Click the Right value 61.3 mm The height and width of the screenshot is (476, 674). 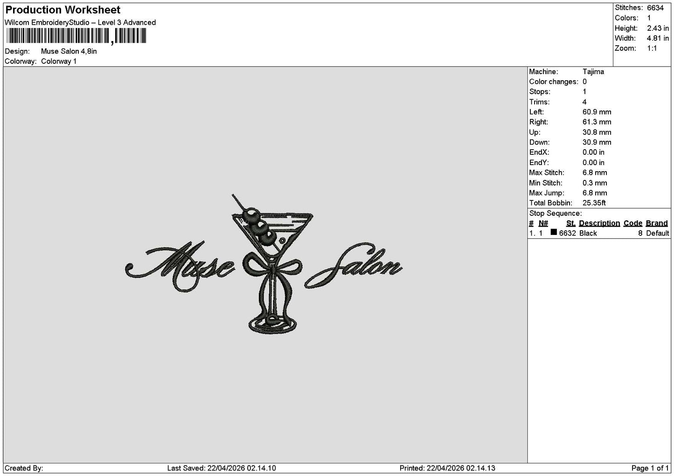click(x=597, y=122)
